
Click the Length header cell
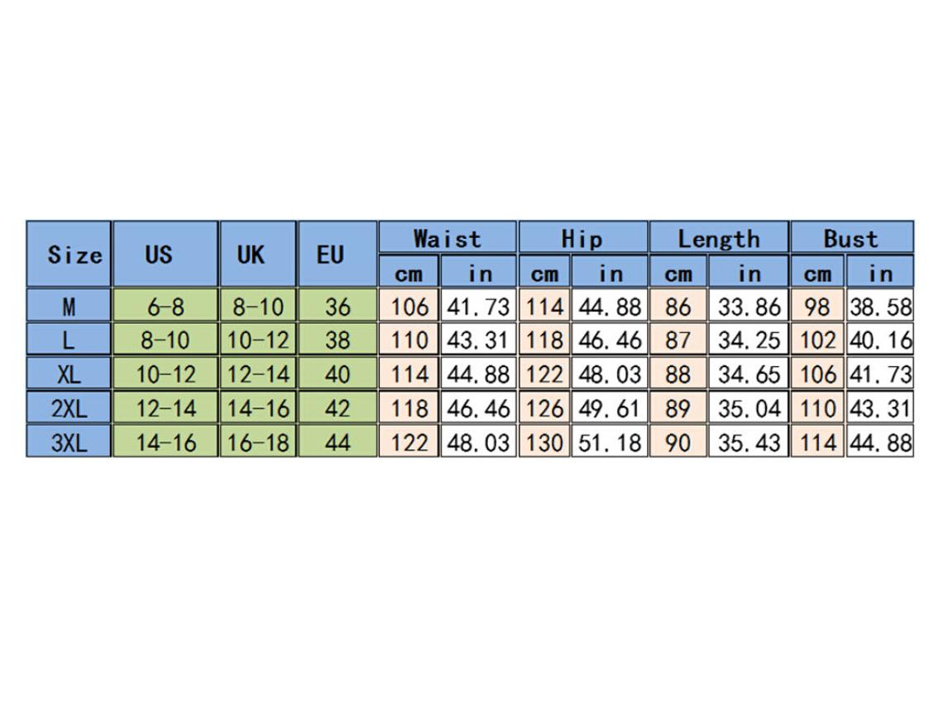(718, 238)
